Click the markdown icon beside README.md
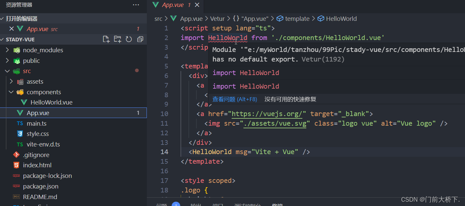The image size is (465, 206). pos(16,197)
